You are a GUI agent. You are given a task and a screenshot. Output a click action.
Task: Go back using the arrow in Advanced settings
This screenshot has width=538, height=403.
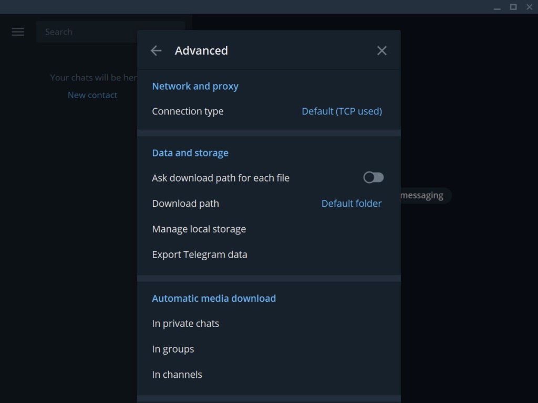[156, 50]
